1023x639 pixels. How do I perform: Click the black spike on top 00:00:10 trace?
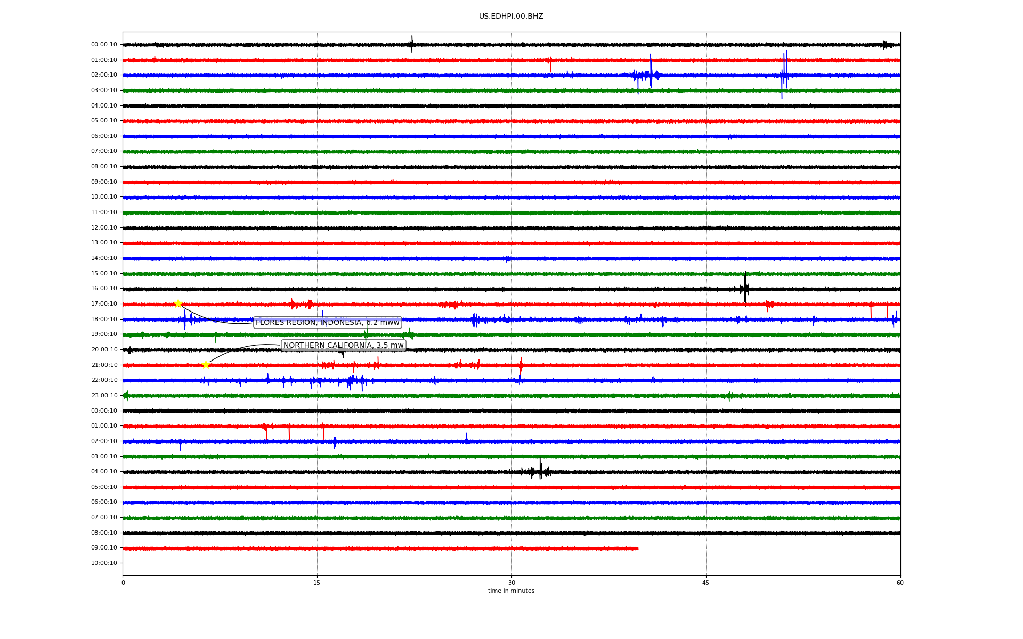[411, 44]
